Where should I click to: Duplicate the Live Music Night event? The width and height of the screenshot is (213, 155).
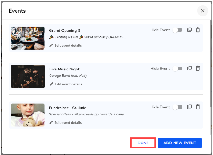click(190, 68)
